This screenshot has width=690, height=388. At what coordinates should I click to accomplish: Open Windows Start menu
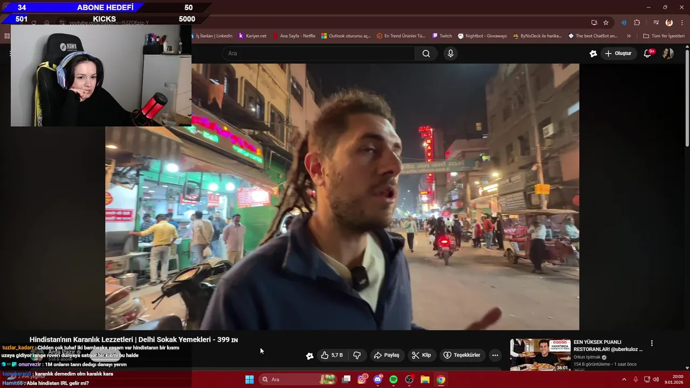[250, 379]
